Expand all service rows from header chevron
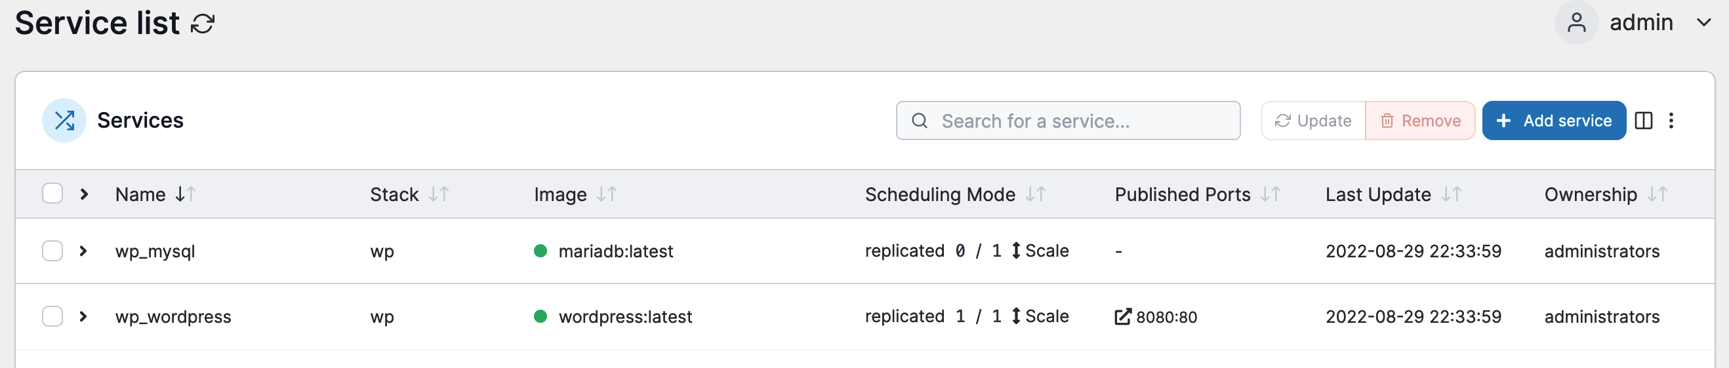Image resolution: width=1729 pixels, height=368 pixels. (x=84, y=194)
